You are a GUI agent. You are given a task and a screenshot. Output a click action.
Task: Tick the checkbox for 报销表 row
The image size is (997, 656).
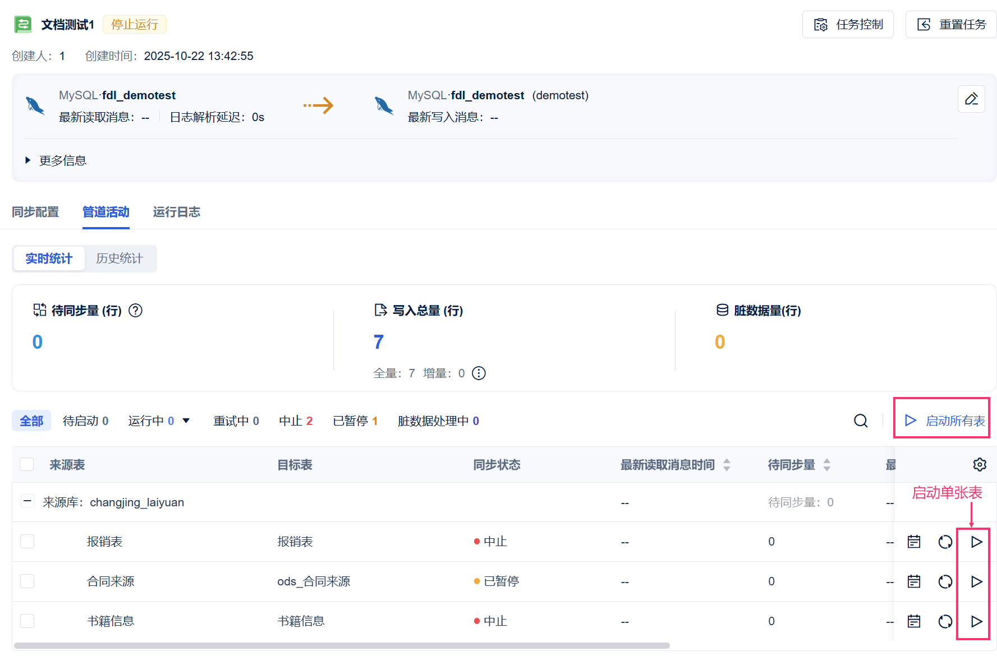(27, 542)
